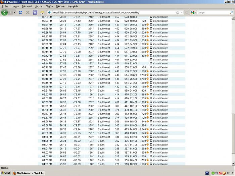Click the time cell 03:51PM
The width and height of the screenshot is (235, 176).
(x=47, y=91)
